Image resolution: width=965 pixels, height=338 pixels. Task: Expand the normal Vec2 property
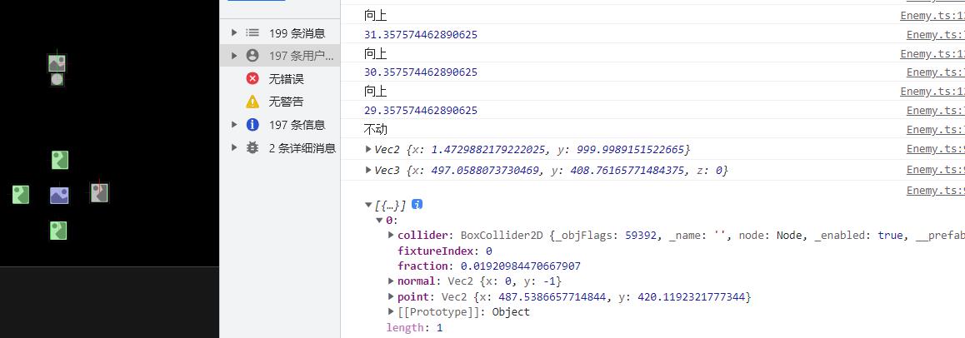tap(391, 281)
